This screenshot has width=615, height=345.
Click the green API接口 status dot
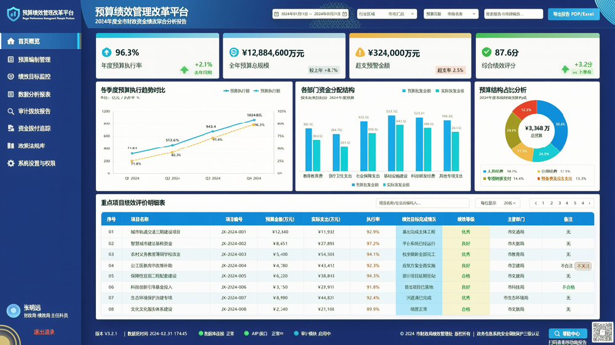pyautogui.click(x=247, y=334)
